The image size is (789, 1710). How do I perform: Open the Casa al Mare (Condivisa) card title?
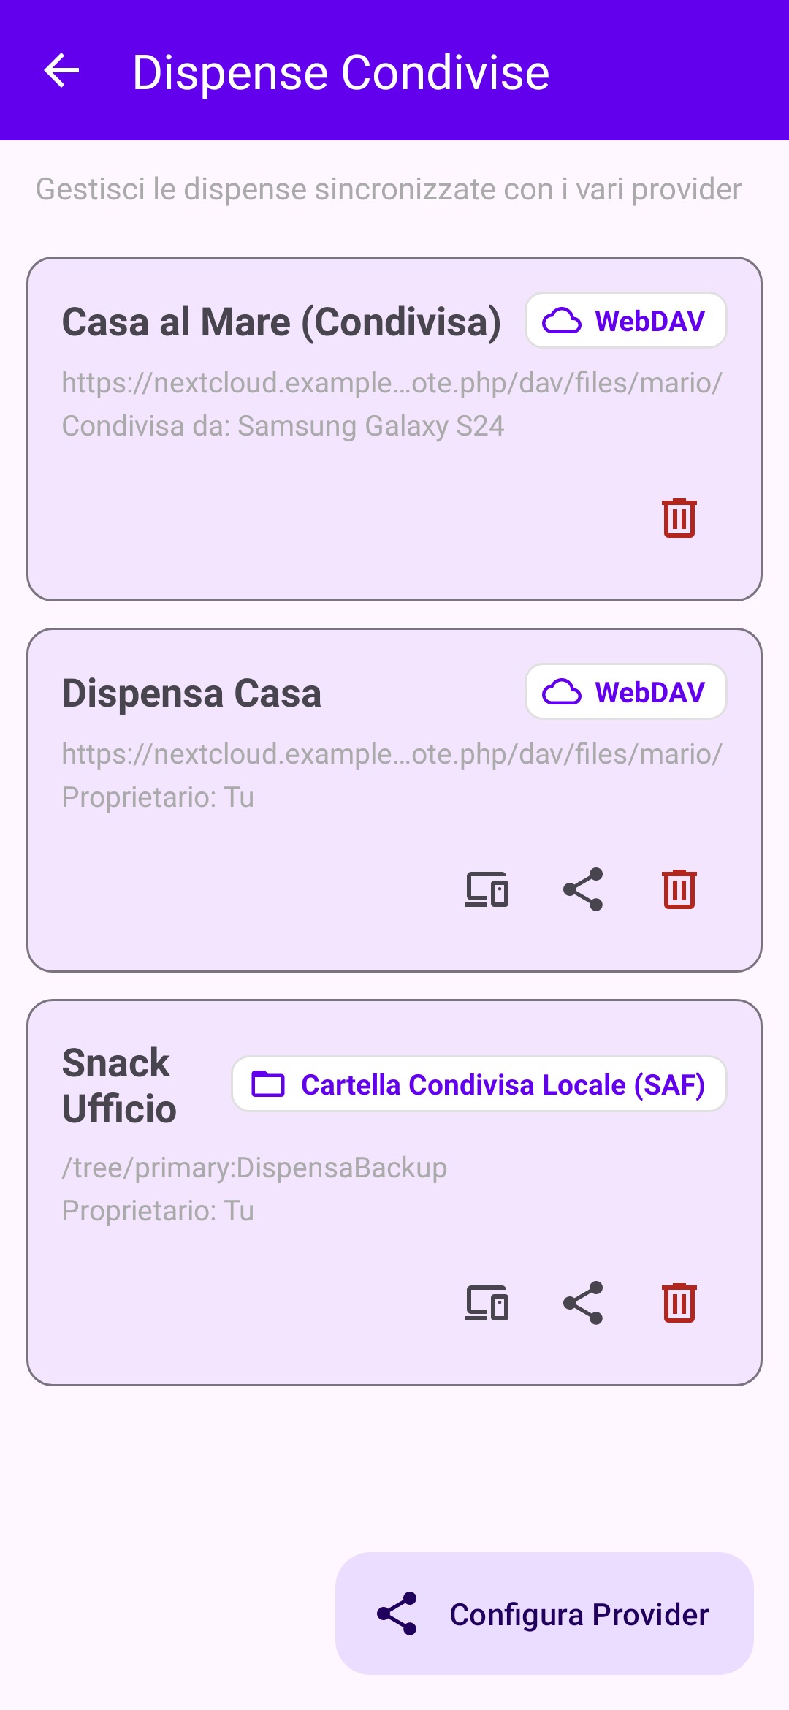(281, 322)
